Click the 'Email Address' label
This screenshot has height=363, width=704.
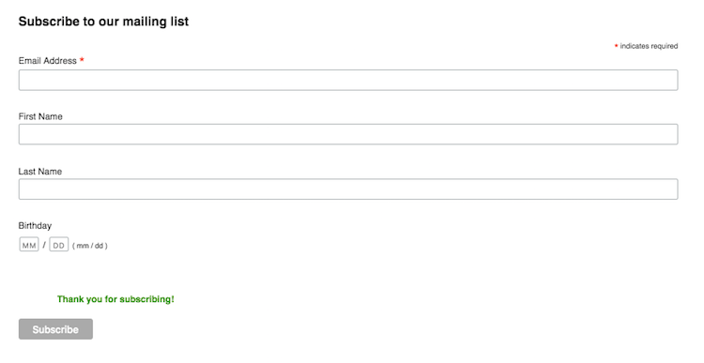click(48, 61)
